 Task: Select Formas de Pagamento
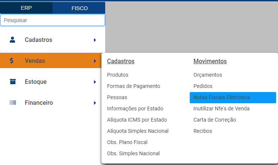pos(133,86)
